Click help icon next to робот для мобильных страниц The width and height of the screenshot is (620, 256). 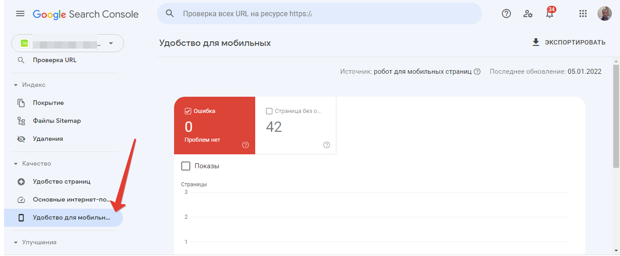[477, 72]
